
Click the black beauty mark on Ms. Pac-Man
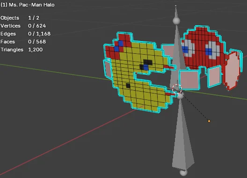coord(128,85)
